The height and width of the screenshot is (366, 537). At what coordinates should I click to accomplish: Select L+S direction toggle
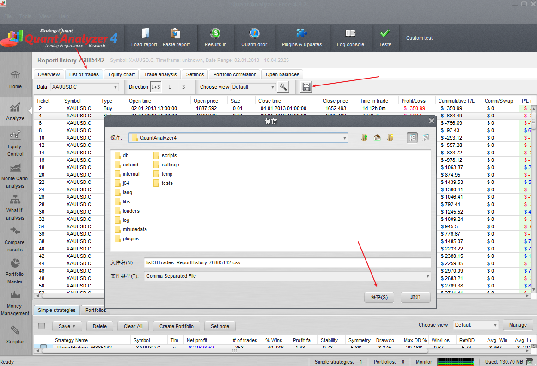155,87
